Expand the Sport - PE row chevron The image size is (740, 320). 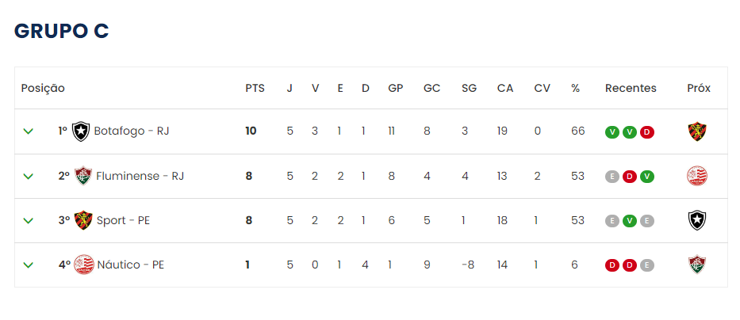(x=29, y=220)
